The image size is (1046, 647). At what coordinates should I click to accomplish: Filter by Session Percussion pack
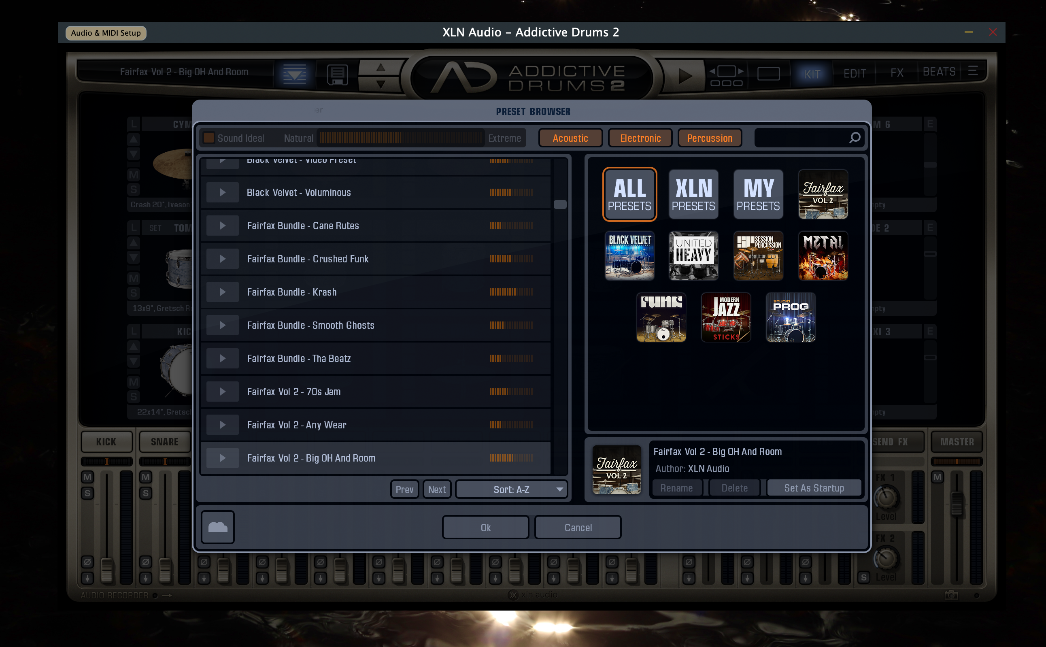click(x=758, y=256)
